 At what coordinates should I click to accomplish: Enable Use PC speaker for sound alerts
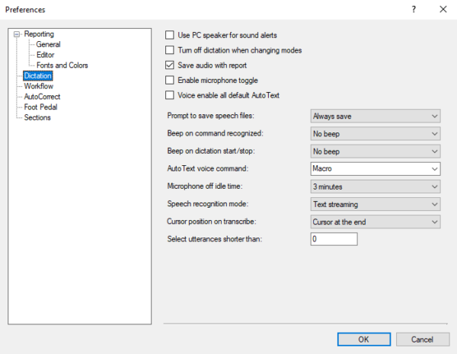171,36
